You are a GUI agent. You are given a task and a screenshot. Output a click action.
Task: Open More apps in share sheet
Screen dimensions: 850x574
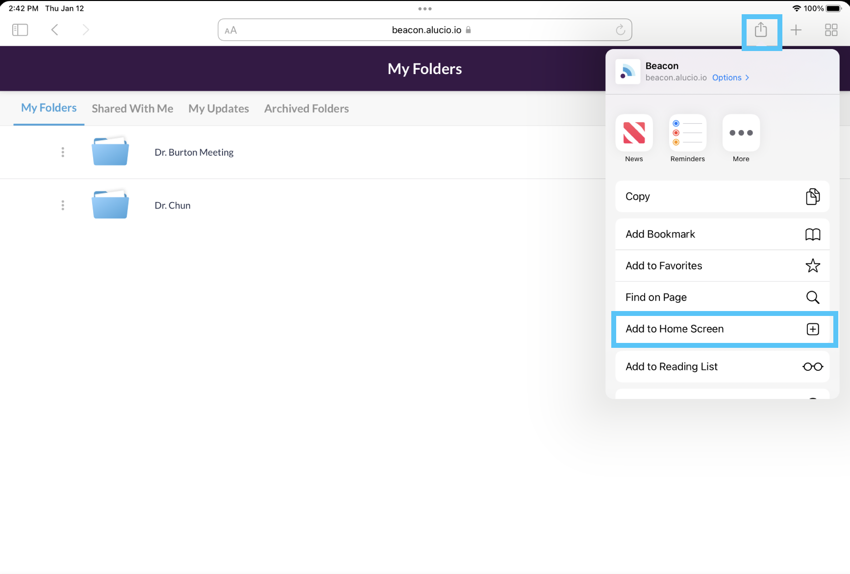pyautogui.click(x=741, y=133)
